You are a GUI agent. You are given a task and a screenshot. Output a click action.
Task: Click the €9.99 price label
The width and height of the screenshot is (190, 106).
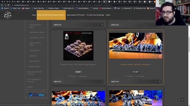[78, 72]
